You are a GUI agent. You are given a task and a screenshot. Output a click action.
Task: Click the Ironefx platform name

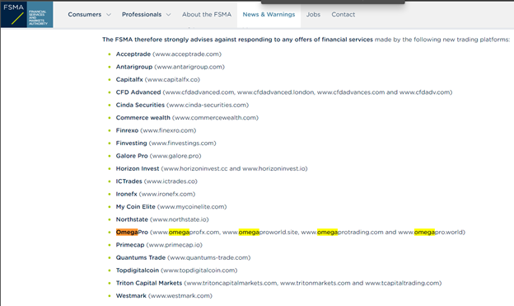[x=126, y=194]
